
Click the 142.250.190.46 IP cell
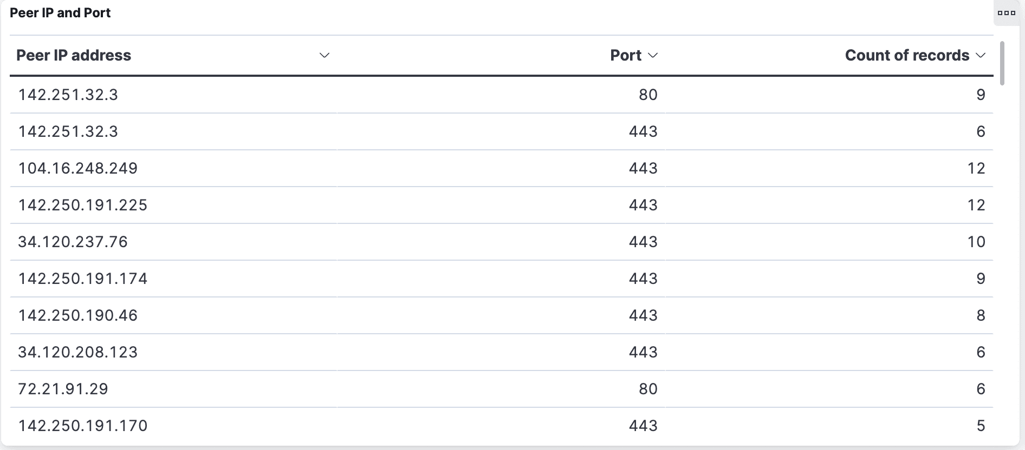pyautogui.click(x=78, y=315)
